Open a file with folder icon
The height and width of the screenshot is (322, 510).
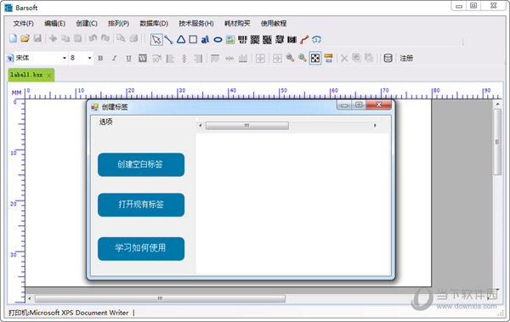click(x=25, y=39)
